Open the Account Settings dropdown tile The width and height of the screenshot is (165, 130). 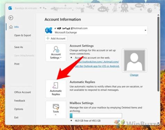56,53
